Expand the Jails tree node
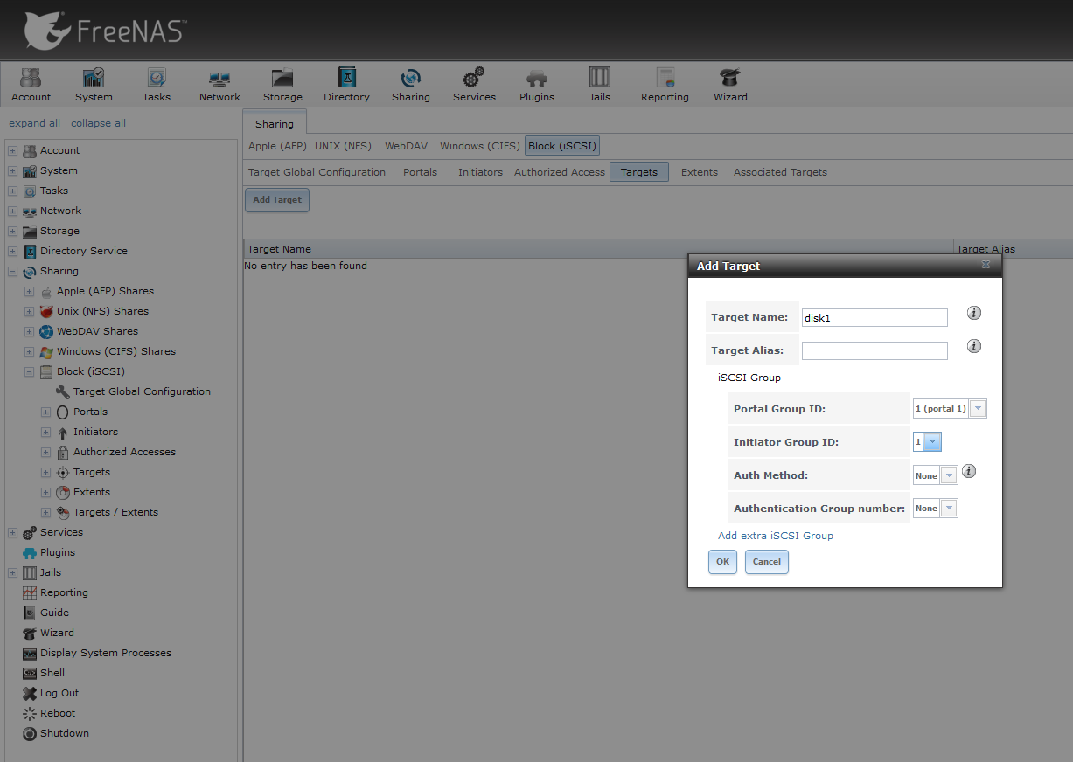 pyautogui.click(x=13, y=572)
